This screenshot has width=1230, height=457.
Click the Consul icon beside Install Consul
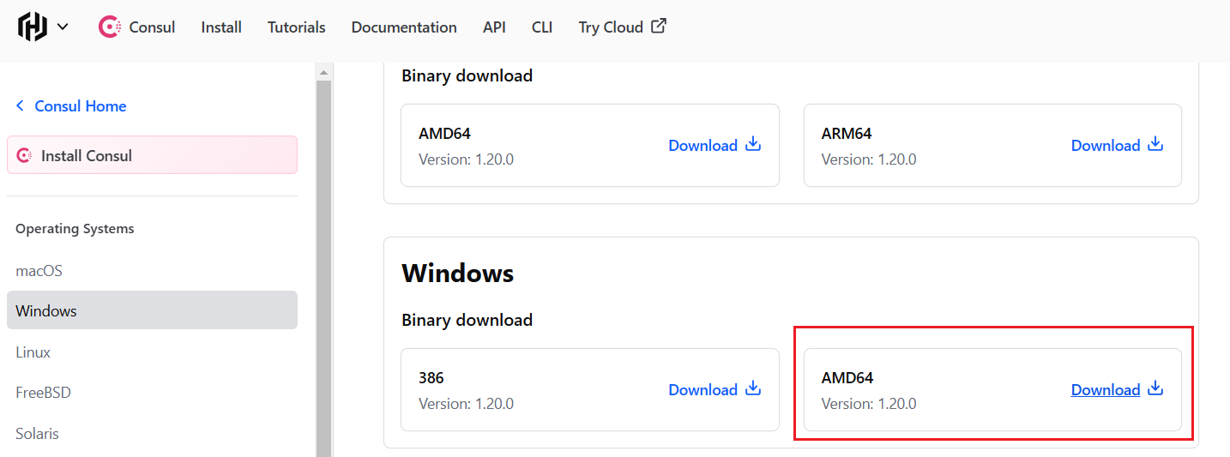(24, 156)
